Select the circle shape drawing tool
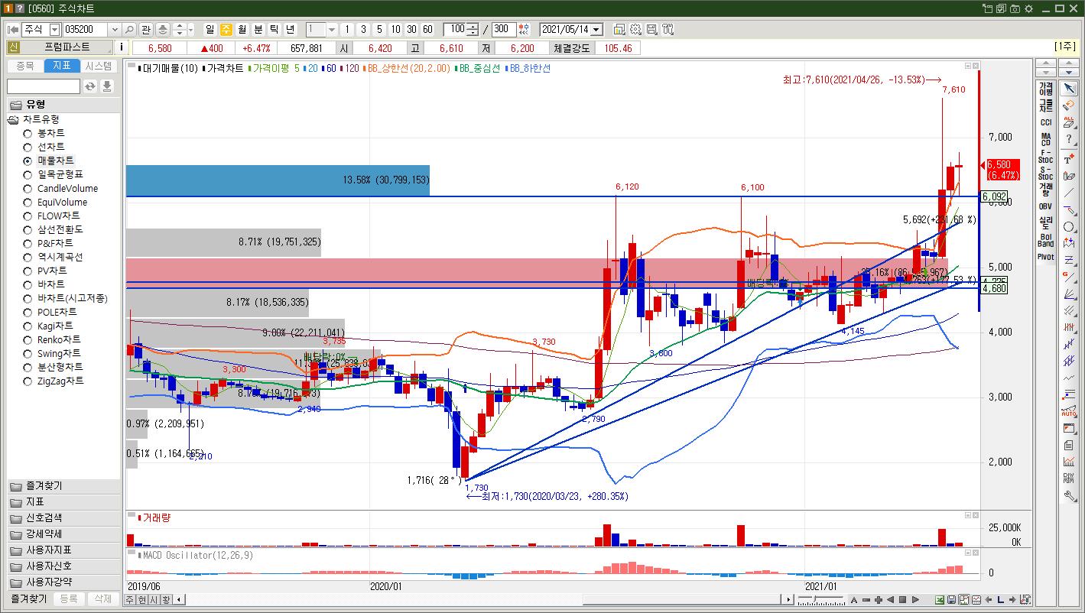Screen dimensions: 1085x613 (1069, 225)
